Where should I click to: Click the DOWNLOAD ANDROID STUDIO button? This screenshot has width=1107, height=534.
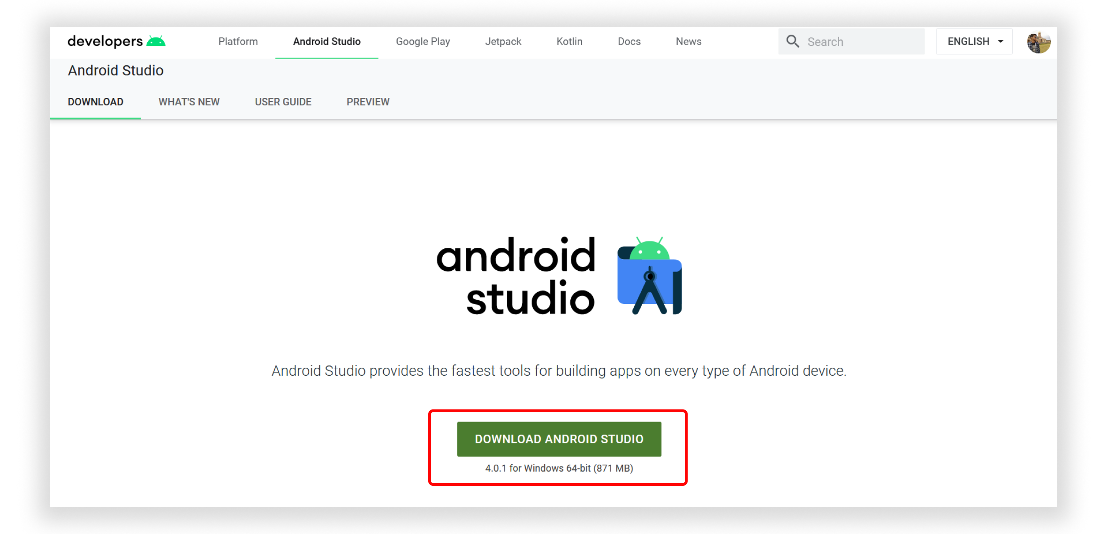click(x=559, y=439)
